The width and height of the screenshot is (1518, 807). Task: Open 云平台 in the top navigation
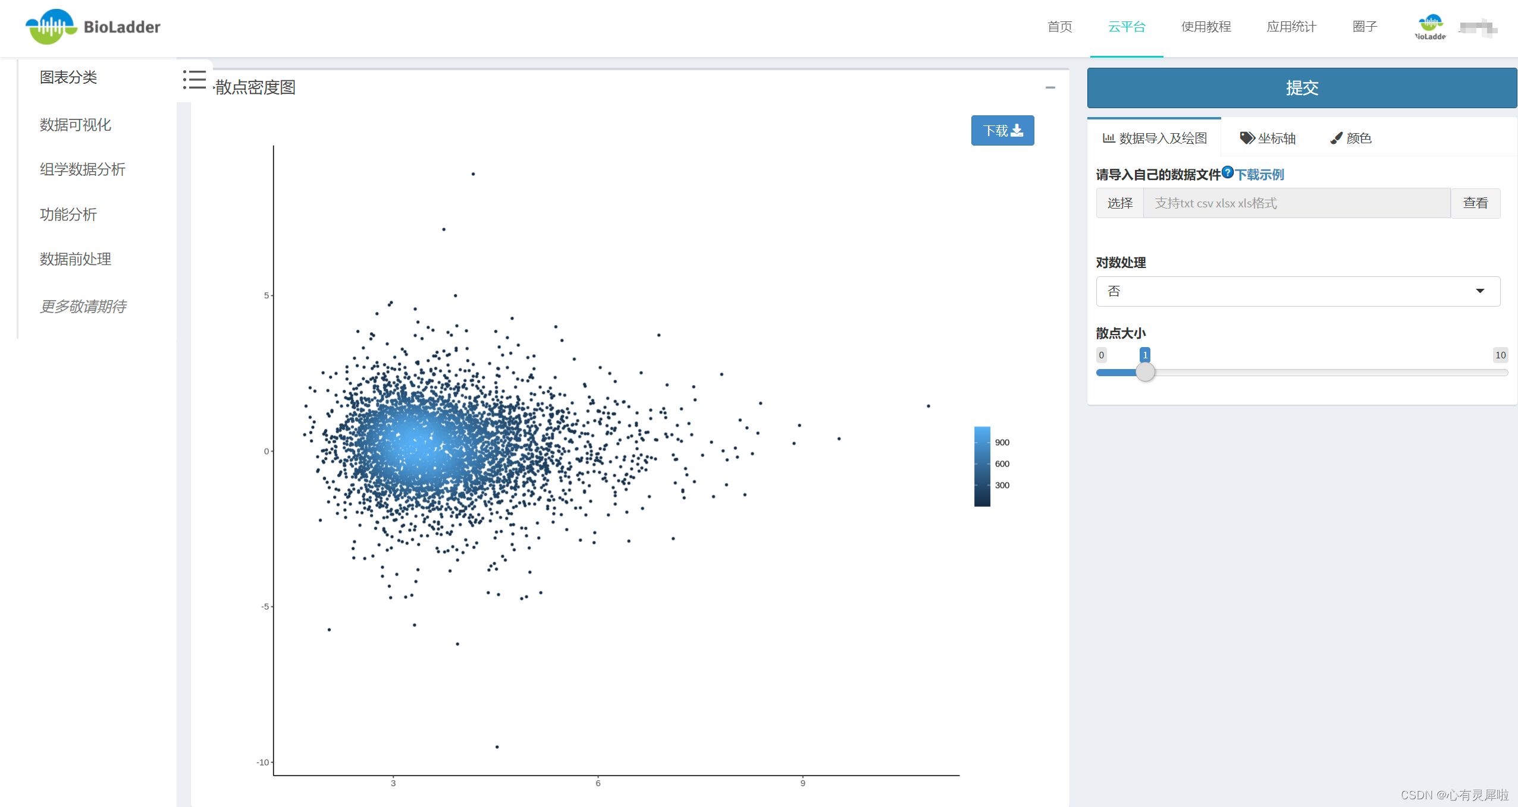[x=1127, y=27]
